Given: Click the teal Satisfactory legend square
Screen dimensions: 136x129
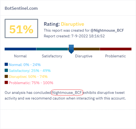Looking at the screenshot, I should (x=6, y=70).
